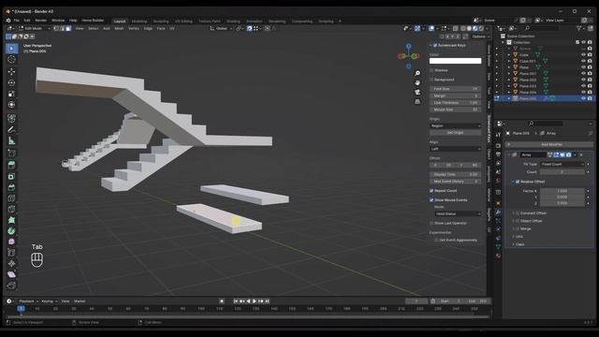Open the File menu

(x=17, y=21)
